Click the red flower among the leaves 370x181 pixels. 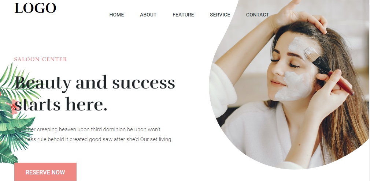(14, 107)
